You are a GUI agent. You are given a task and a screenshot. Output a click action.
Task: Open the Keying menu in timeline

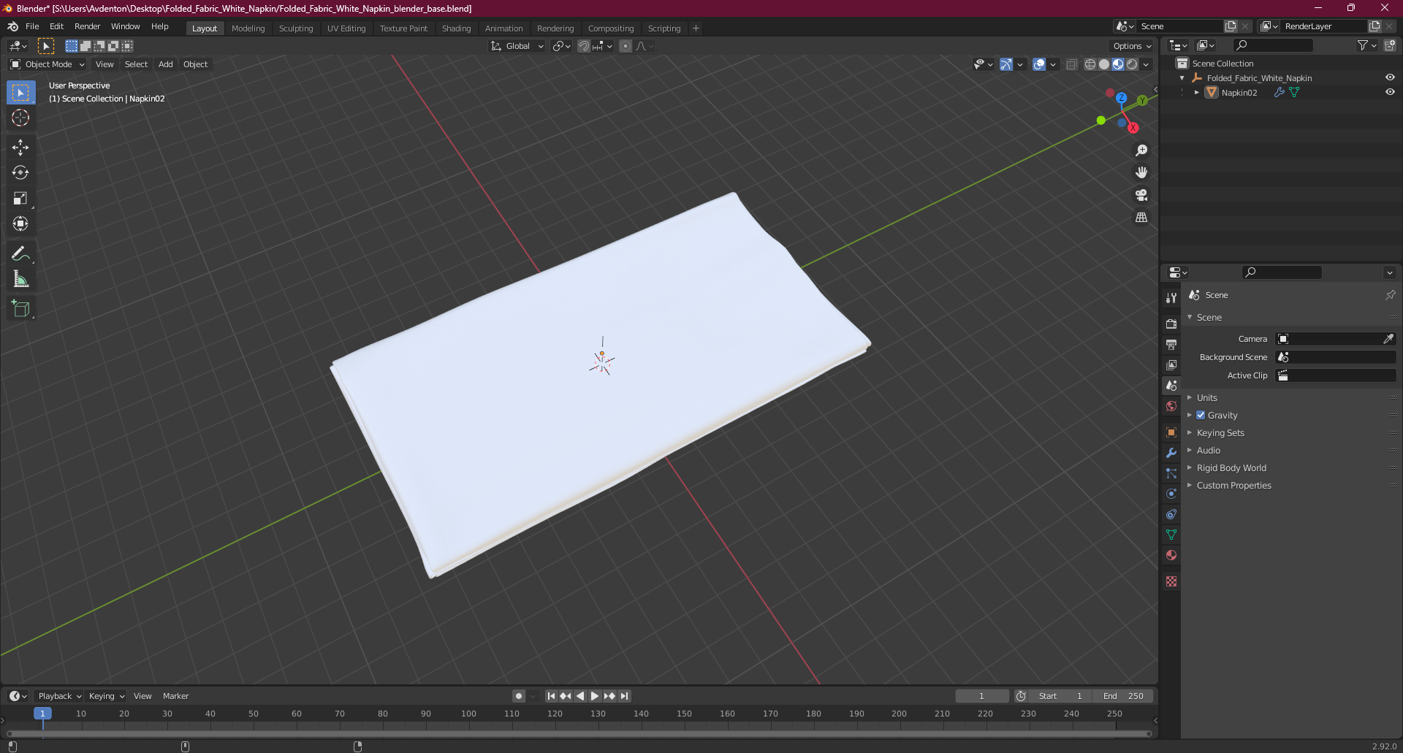(107, 696)
